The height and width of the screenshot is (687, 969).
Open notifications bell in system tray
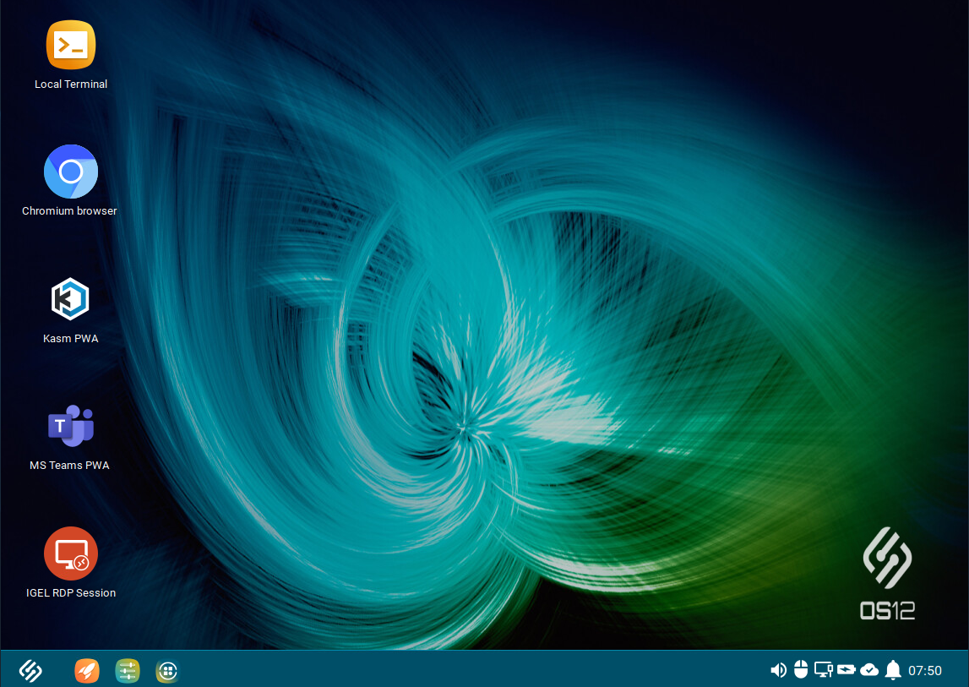point(893,670)
